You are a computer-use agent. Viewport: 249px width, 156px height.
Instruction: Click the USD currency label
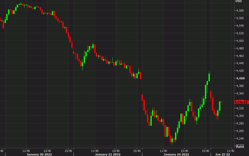[x=238, y=1]
